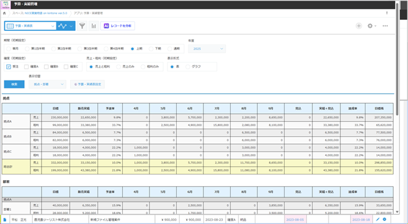Click the inner vertical scrollbar thumb
Screen dimensions: 408x224
pos(397,59)
